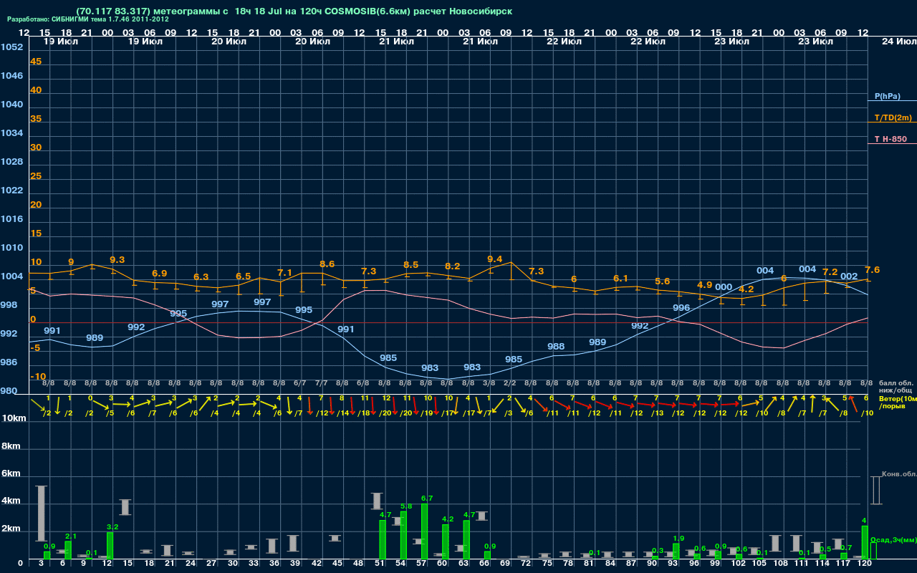This screenshot has height=573, width=917.
Task: Click the 'балл обл.' cloud cover legend
Action: coord(896,383)
